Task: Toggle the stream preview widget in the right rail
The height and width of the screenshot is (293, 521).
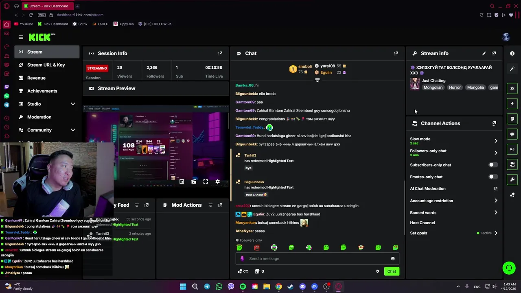Action: click(x=512, y=88)
